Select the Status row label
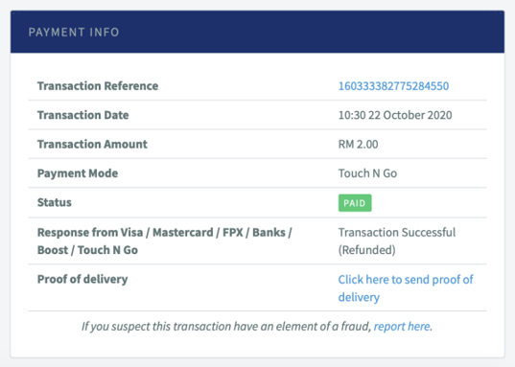The height and width of the screenshot is (367, 515). [55, 202]
